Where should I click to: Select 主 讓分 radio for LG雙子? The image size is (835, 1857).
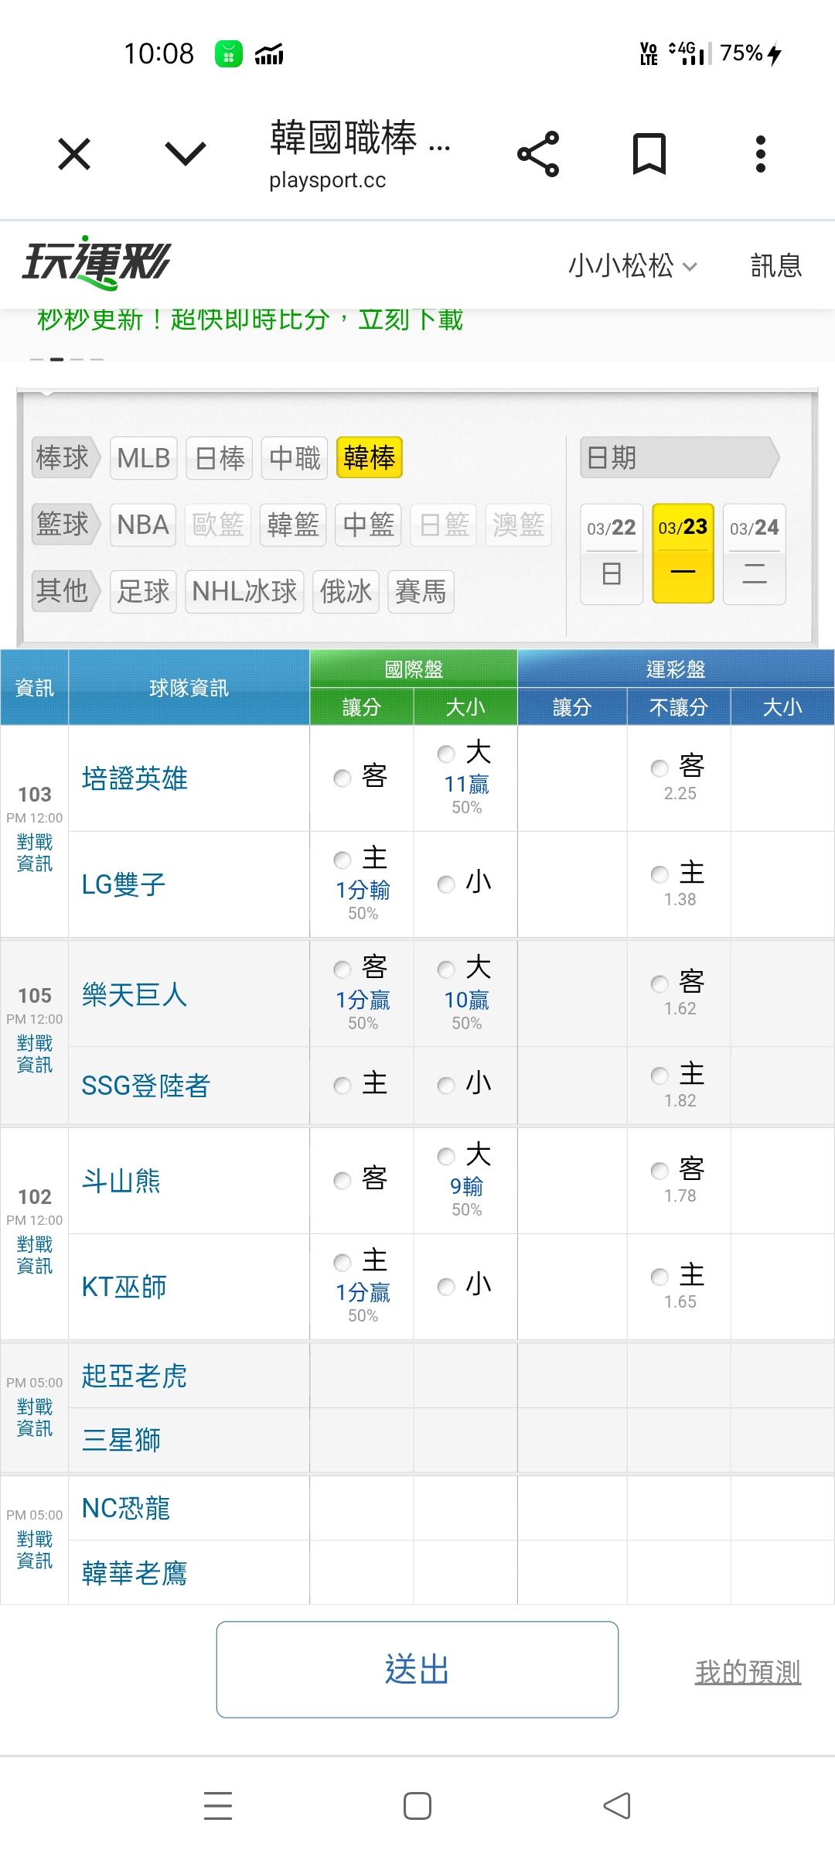pyautogui.click(x=342, y=860)
